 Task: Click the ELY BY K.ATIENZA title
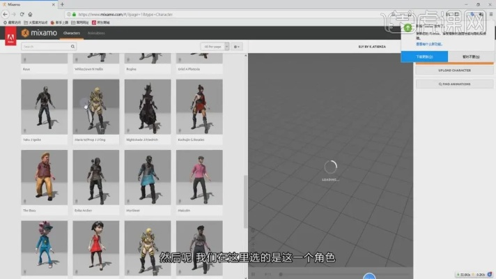click(372, 47)
